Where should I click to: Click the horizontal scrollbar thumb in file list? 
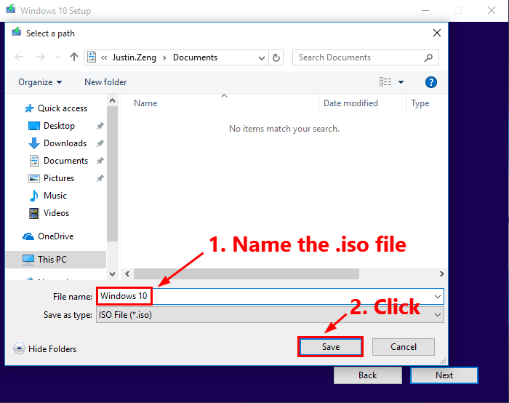pyautogui.click(x=247, y=274)
